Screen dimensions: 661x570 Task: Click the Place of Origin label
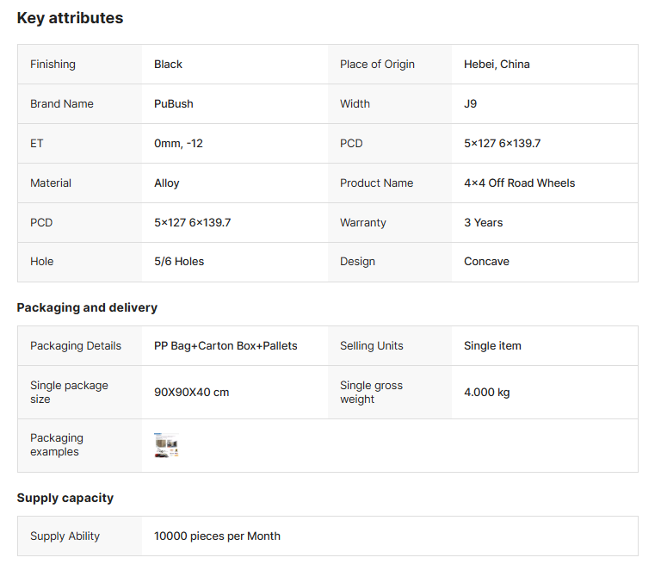tap(377, 65)
